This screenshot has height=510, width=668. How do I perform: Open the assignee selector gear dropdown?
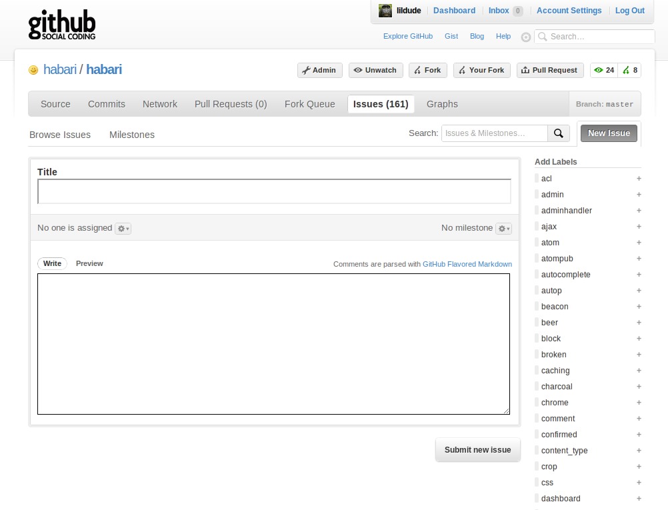tap(122, 228)
